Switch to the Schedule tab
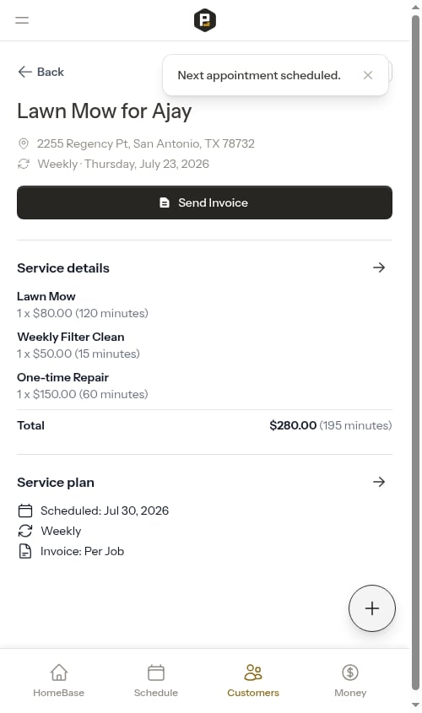The image size is (422, 713). (x=156, y=680)
